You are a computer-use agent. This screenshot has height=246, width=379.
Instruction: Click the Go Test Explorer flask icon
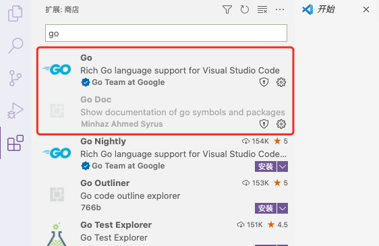click(x=57, y=235)
